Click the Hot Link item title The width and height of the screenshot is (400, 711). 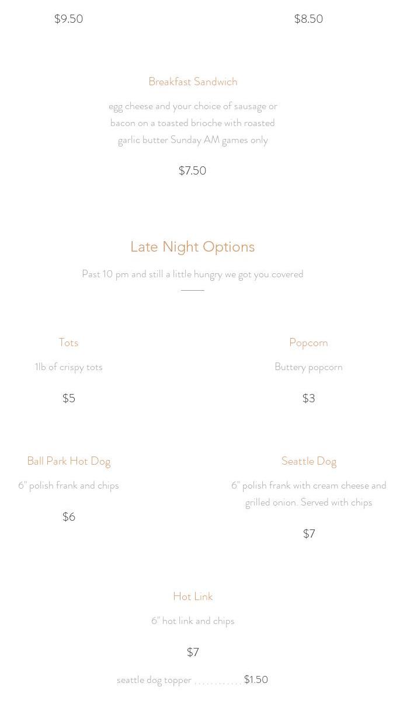[x=193, y=597]
